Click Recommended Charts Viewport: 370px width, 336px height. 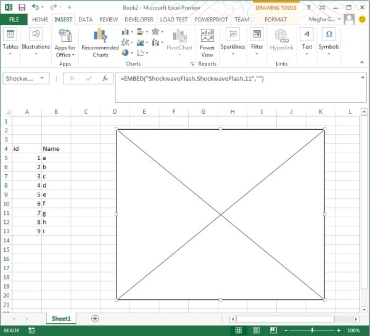tap(100, 43)
